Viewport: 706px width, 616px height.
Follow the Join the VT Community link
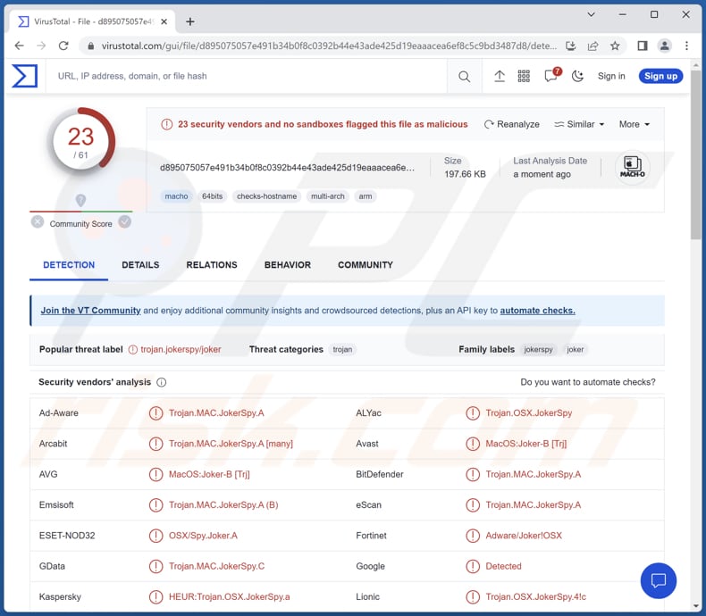pos(90,311)
